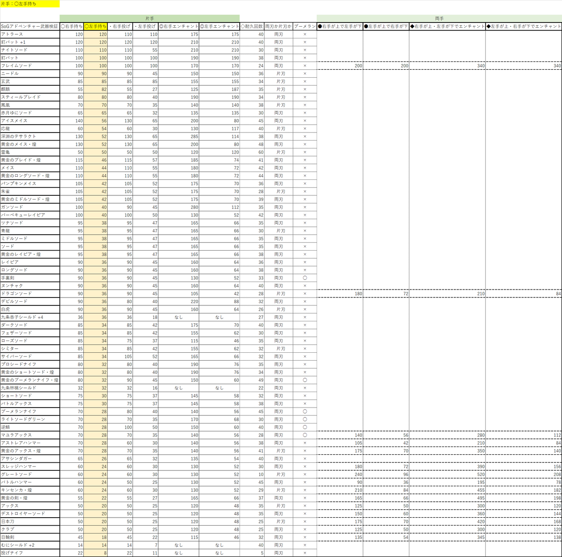The height and width of the screenshot is (557, 562).
Task: Click the ローズソード name cell
Action: click(30, 341)
